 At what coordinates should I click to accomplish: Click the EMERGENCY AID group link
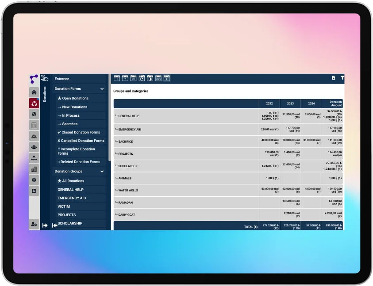[72, 198]
